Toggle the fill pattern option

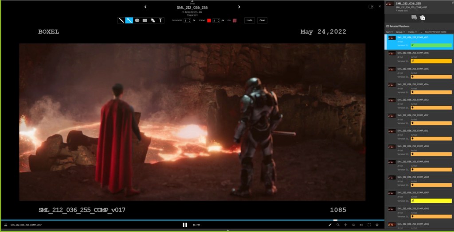click(x=235, y=20)
